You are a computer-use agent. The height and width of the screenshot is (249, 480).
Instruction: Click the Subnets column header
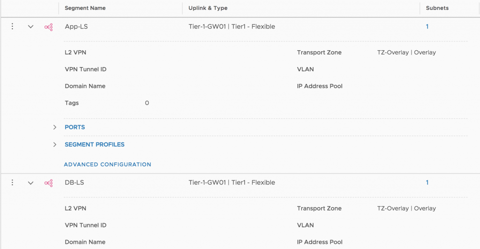pos(437,8)
